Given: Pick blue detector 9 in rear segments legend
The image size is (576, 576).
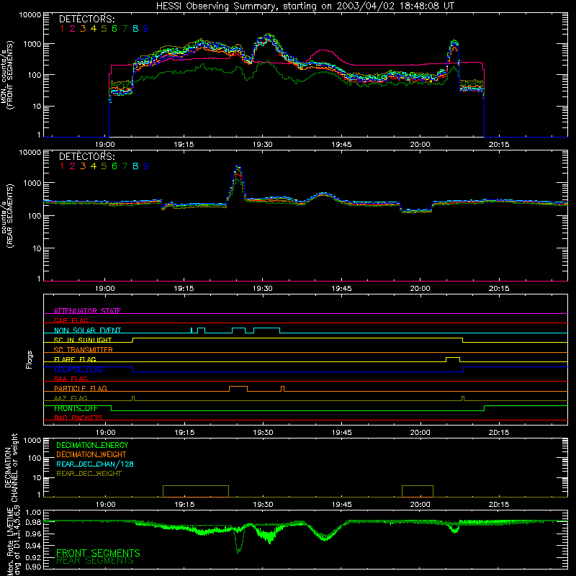Looking at the screenshot, I should [146, 166].
